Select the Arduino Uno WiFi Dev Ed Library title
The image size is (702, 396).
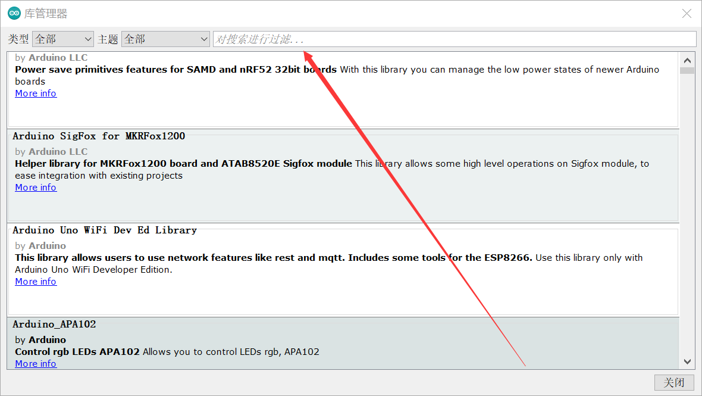click(x=105, y=230)
